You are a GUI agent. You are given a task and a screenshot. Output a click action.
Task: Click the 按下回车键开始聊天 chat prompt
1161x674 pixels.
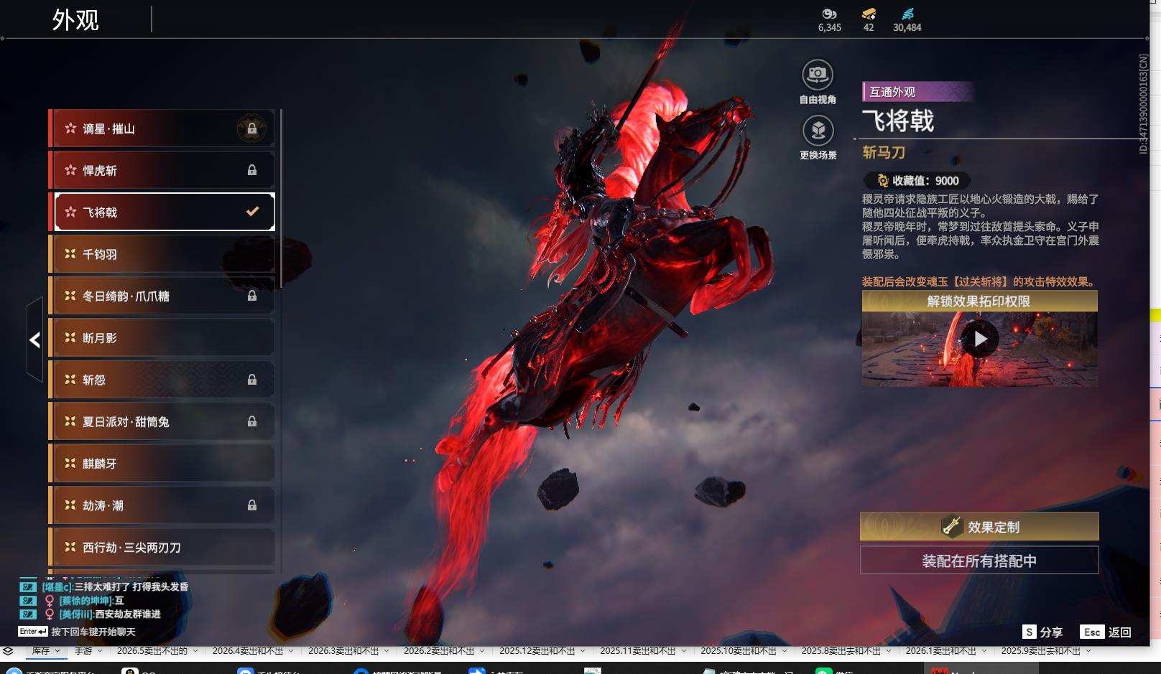point(93,632)
